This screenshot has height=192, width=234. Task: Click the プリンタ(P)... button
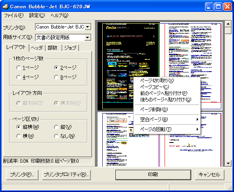click(x=22, y=175)
